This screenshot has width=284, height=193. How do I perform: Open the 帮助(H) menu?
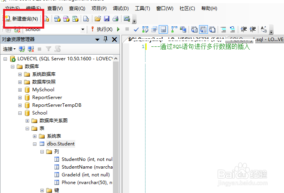click(209, 9)
